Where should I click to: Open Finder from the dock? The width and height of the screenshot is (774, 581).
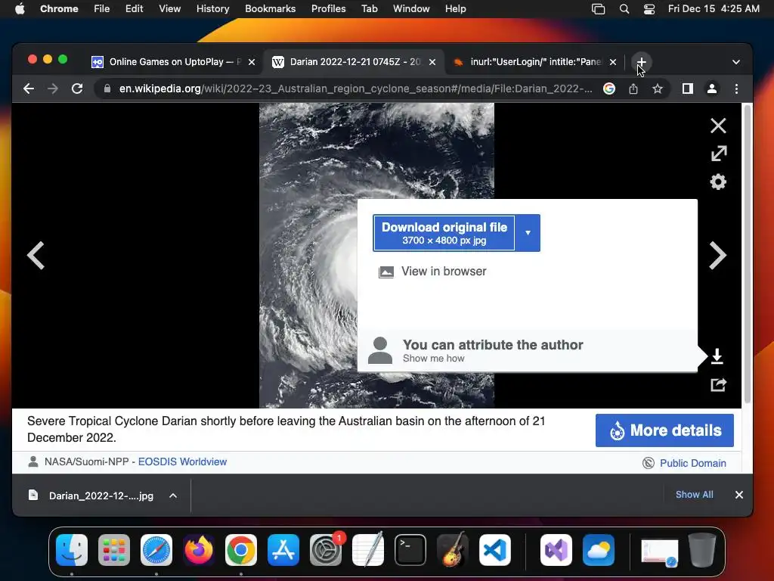point(72,550)
